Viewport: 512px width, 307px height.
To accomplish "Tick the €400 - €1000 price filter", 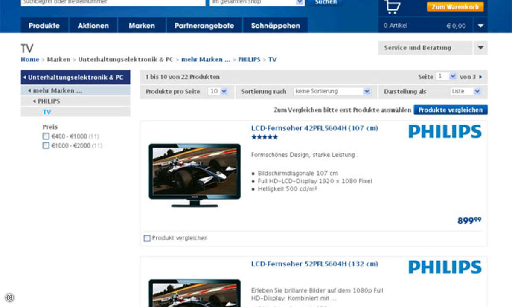I will coord(46,136).
